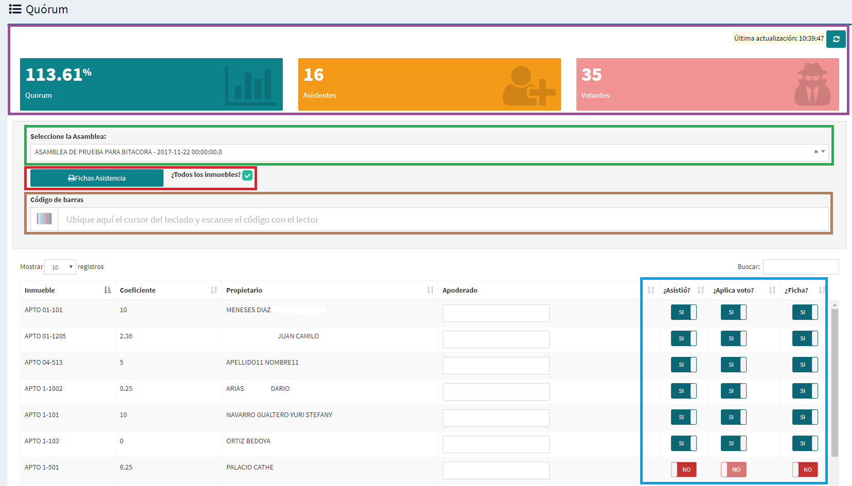Click the Buscar search field
This screenshot has height=486, width=852.
pyautogui.click(x=801, y=267)
